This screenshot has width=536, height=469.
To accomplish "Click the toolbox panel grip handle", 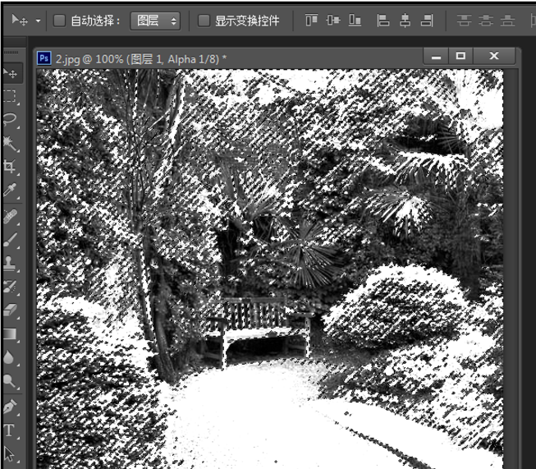I will tap(11, 53).
